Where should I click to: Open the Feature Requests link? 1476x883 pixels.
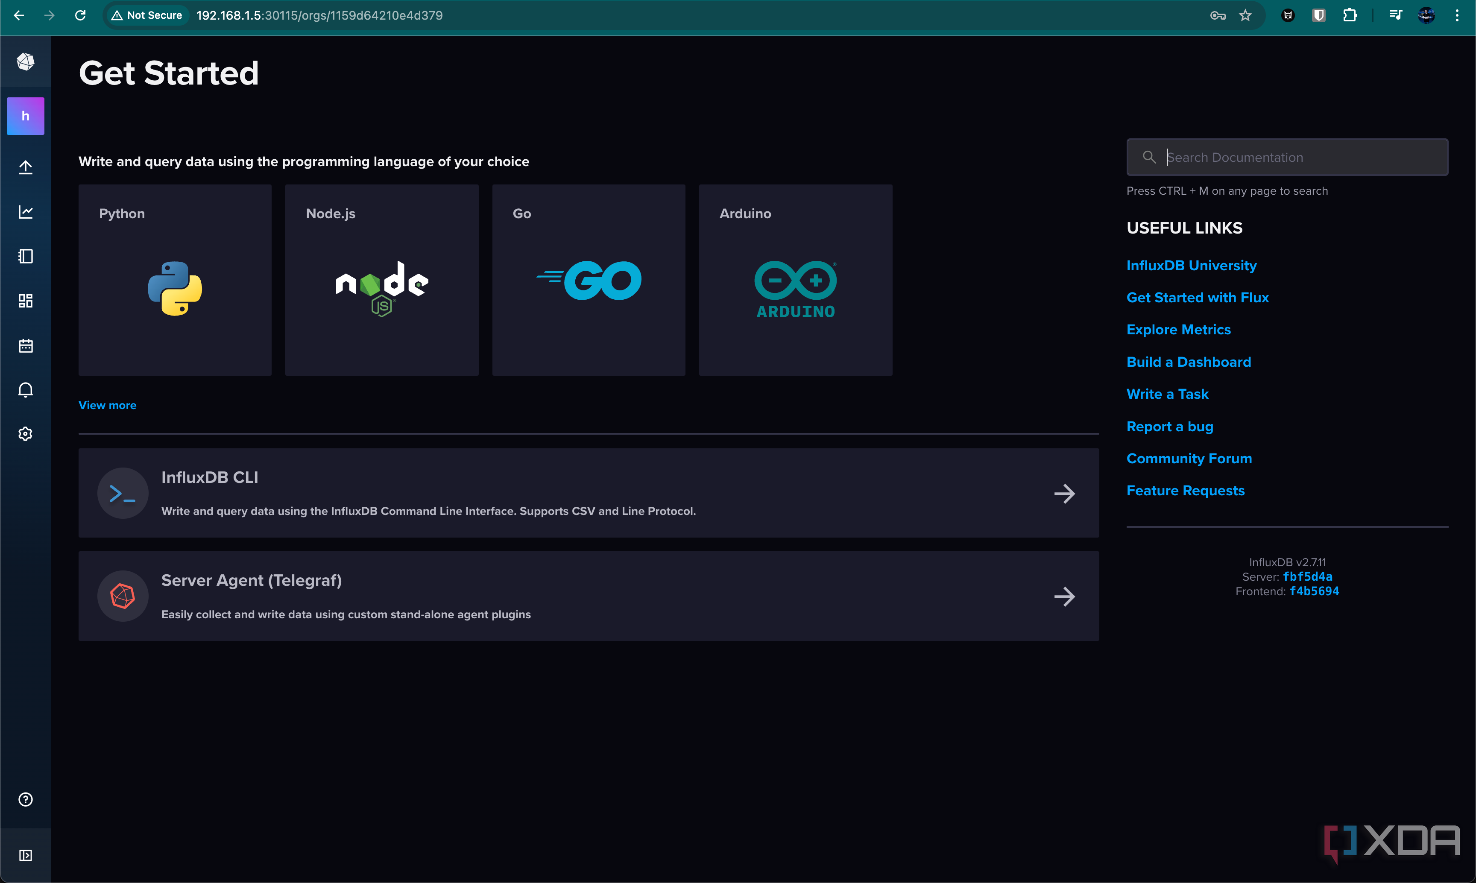pos(1186,491)
